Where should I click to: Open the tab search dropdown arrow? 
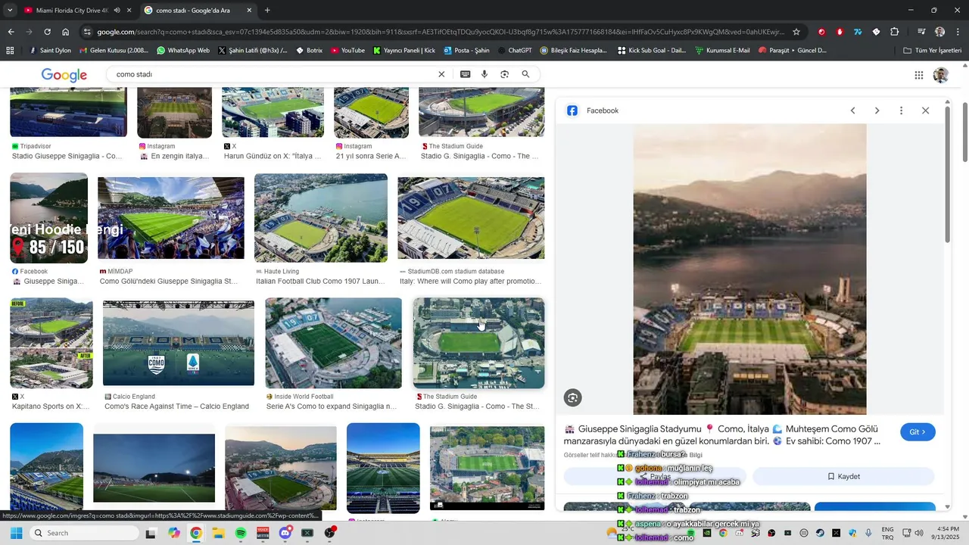tap(10, 11)
